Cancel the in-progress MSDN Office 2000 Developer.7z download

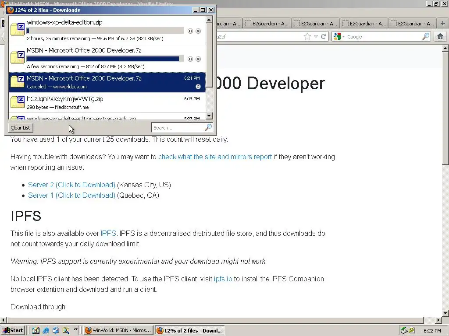tap(198, 59)
